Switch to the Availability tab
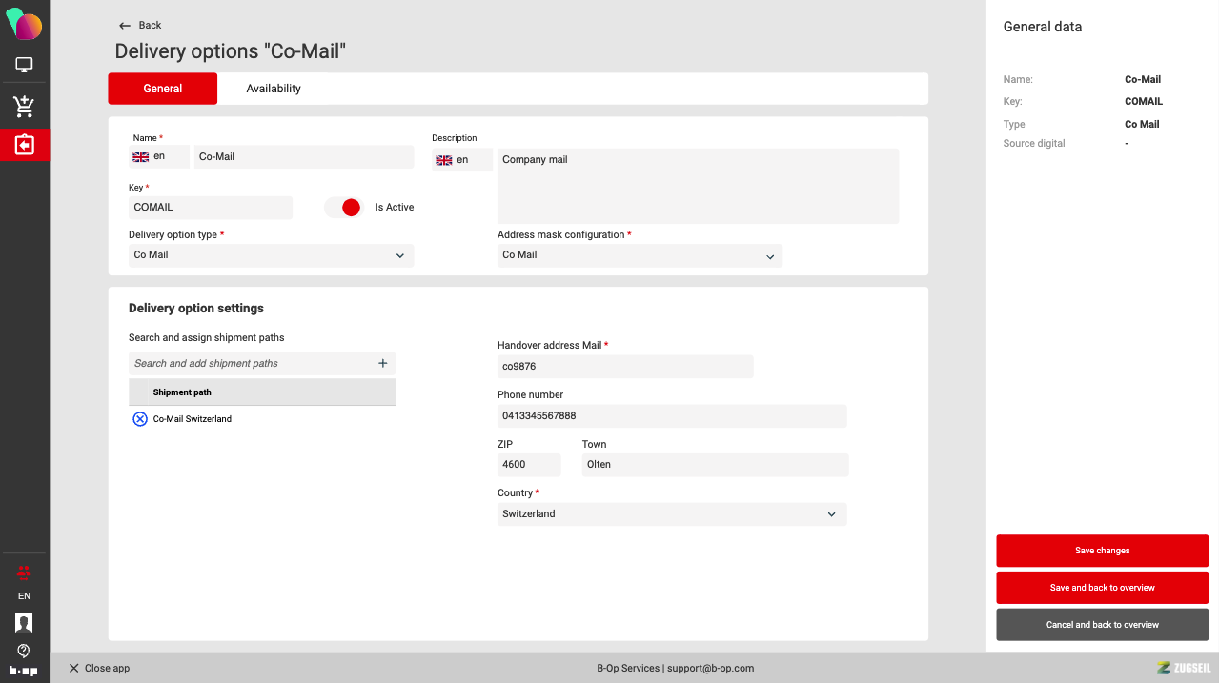The width and height of the screenshot is (1219, 683). (274, 89)
